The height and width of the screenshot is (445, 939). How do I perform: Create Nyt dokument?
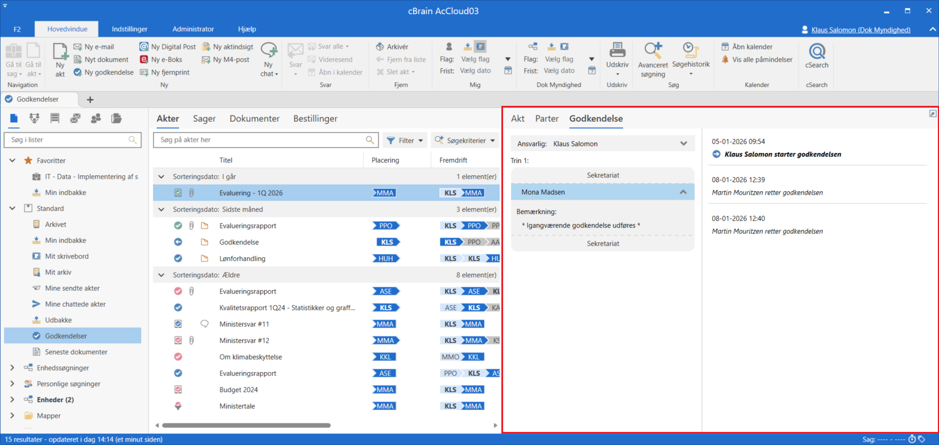[x=101, y=59]
